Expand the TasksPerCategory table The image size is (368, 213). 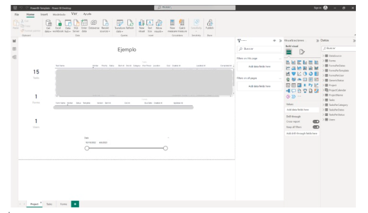(x=323, y=105)
